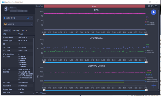161x96 pixels.
Task: Click the FPS chart title
Action: coord(96,10)
